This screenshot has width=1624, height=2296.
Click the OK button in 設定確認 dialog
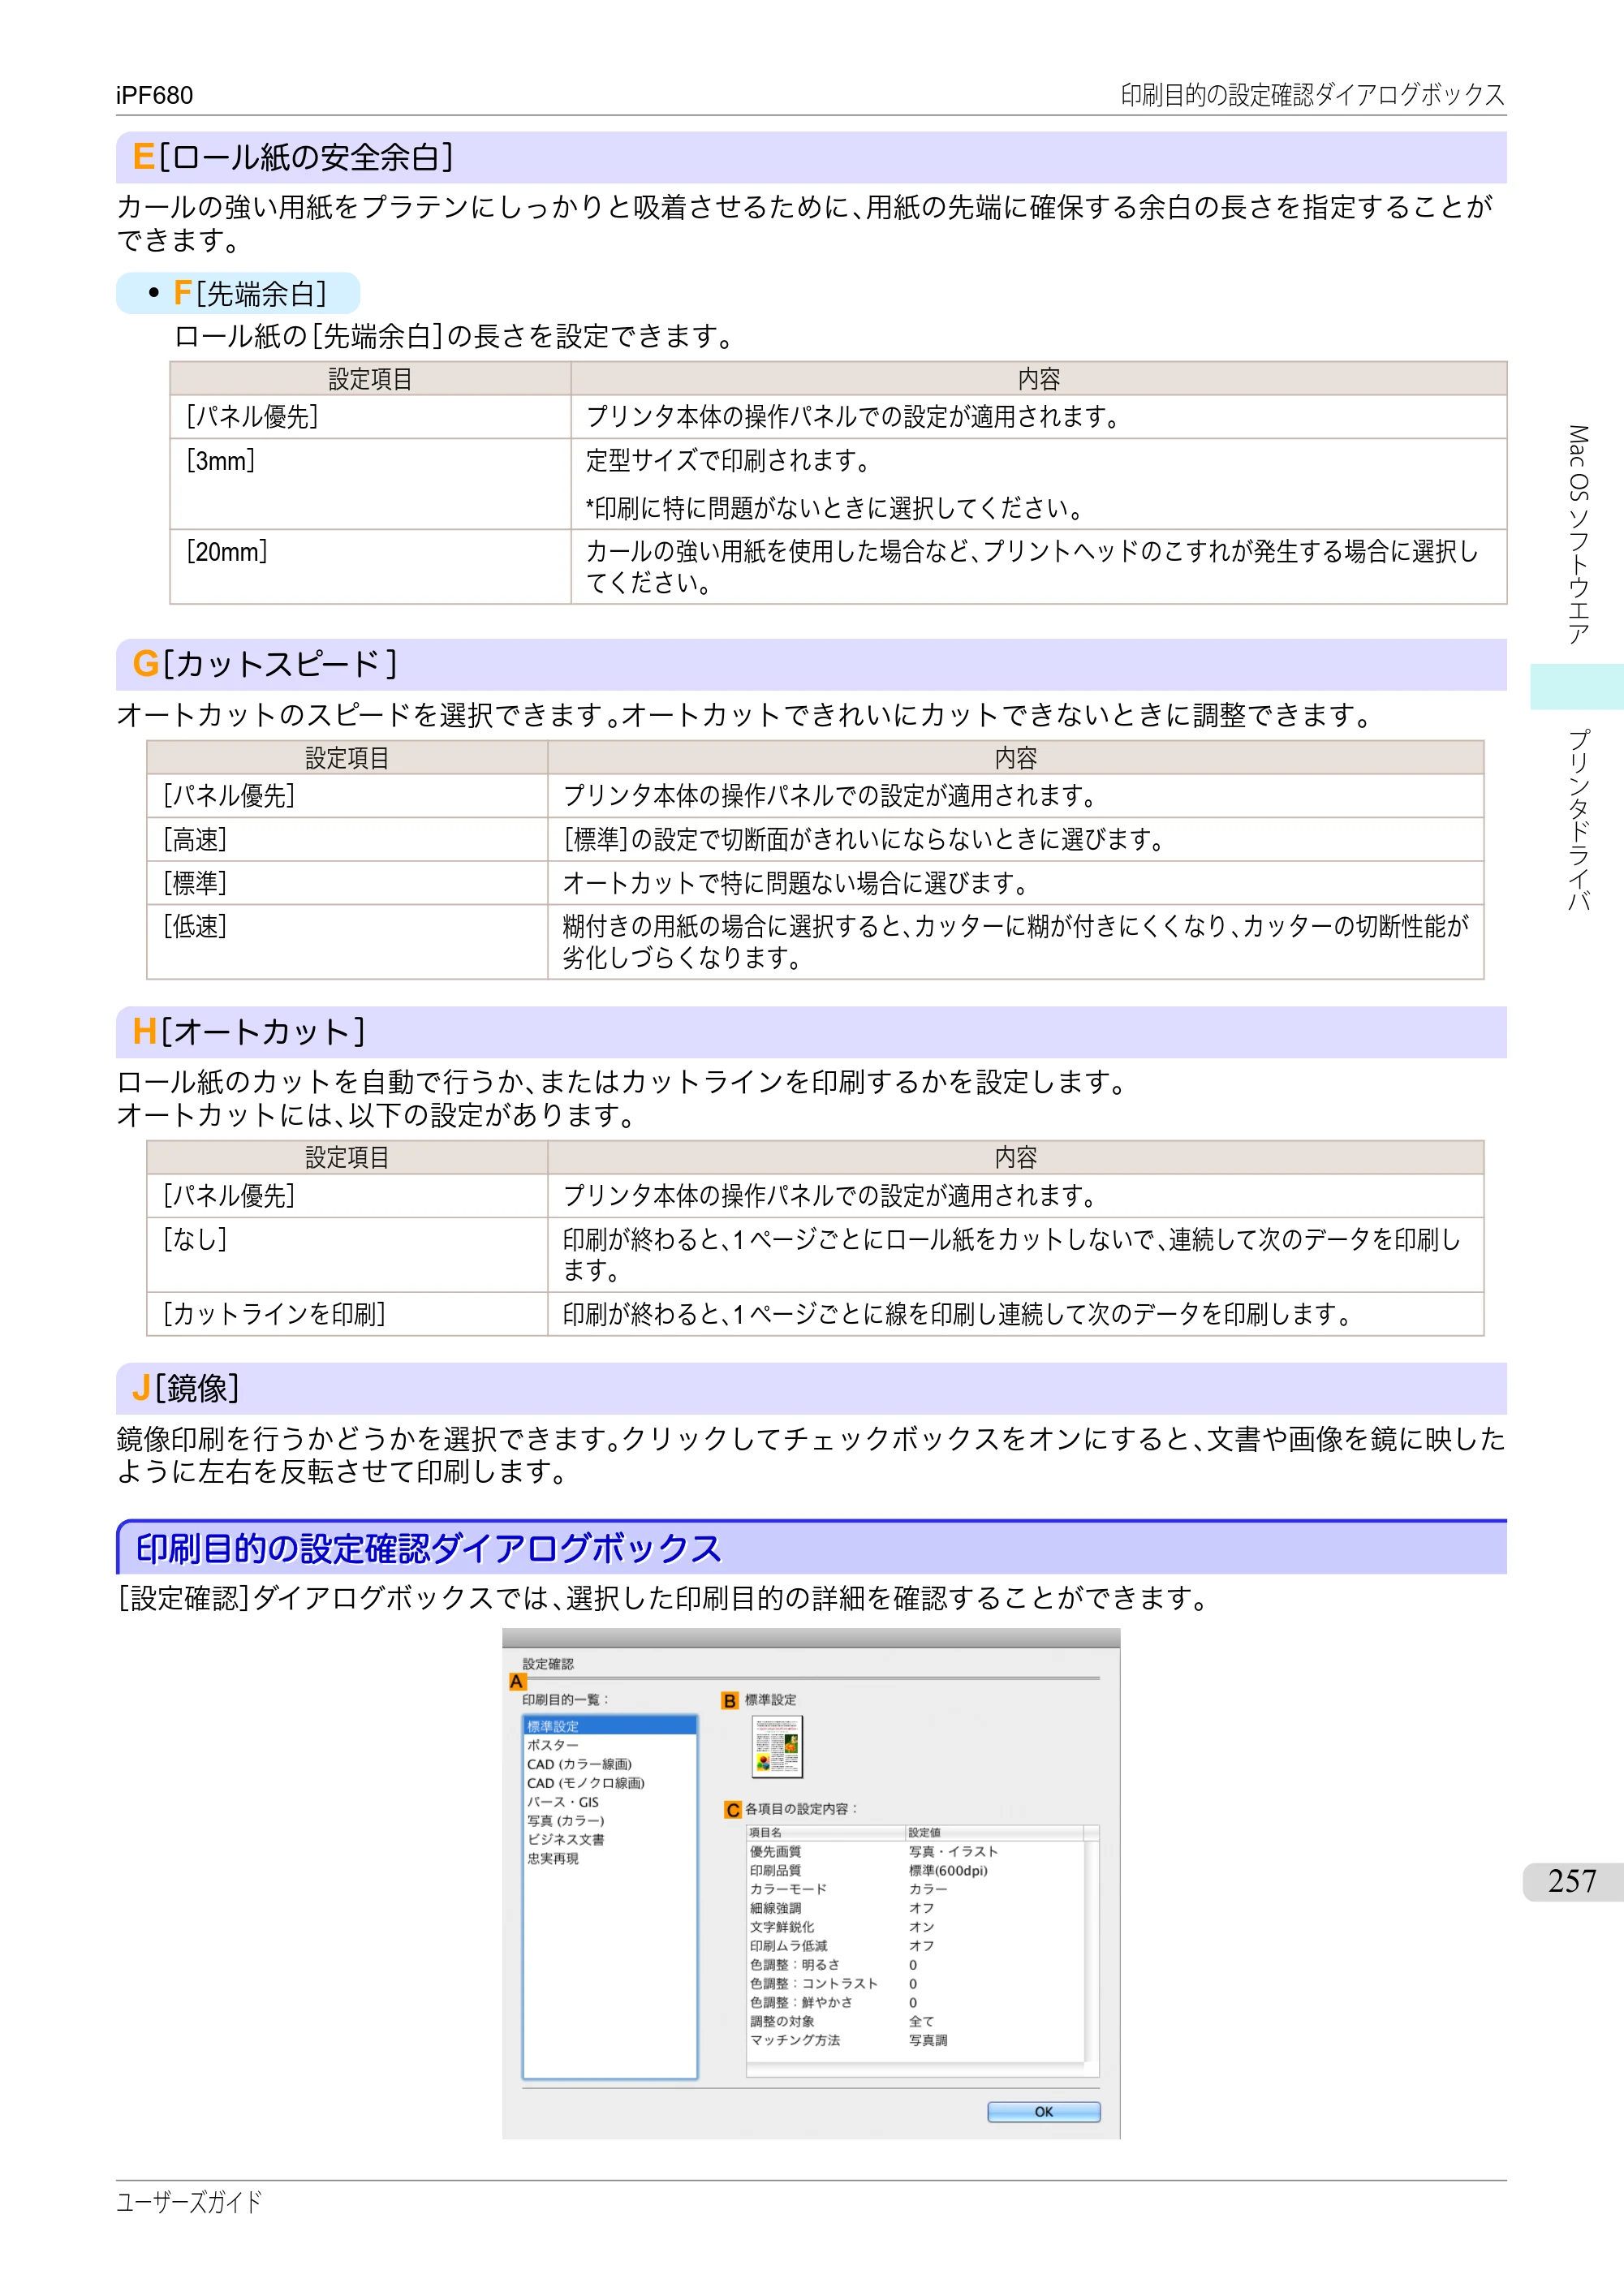[x=1043, y=2111]
